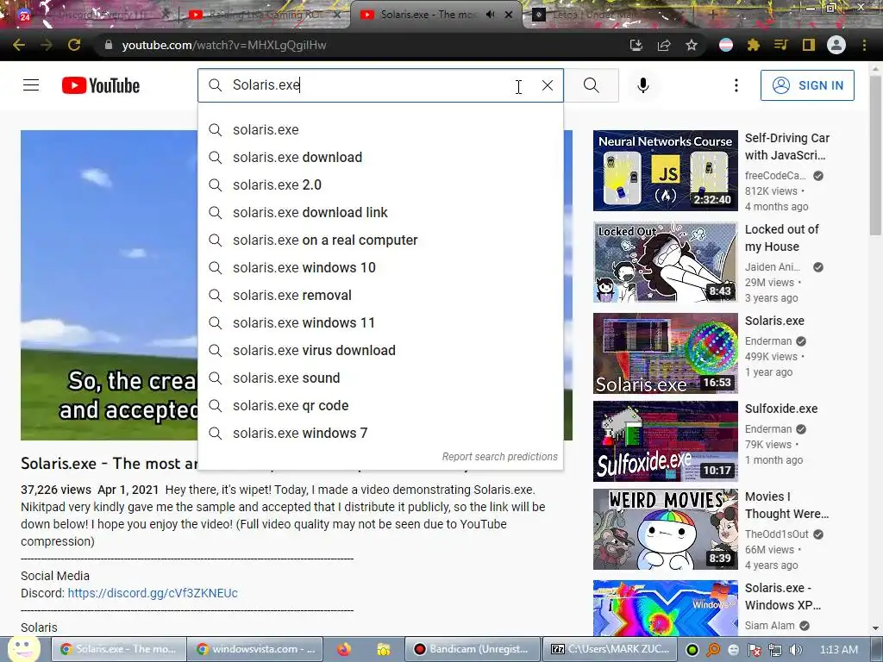Viewport: 883px width, 662px height.
Task: Click the video player area
Action: tap(110, 284)
